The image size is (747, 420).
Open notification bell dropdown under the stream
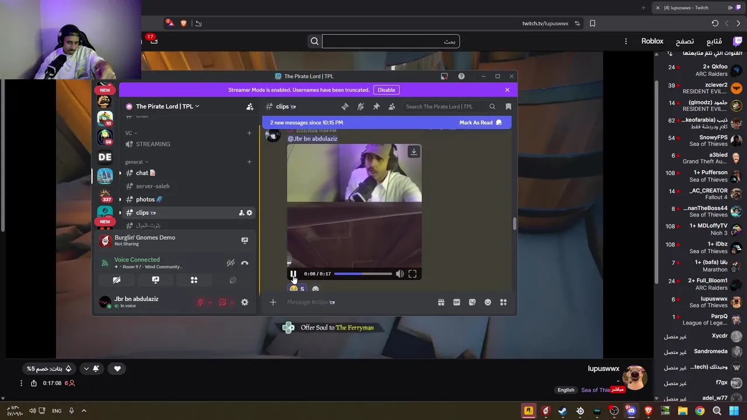pyautogui.click(x=91, y=369)
